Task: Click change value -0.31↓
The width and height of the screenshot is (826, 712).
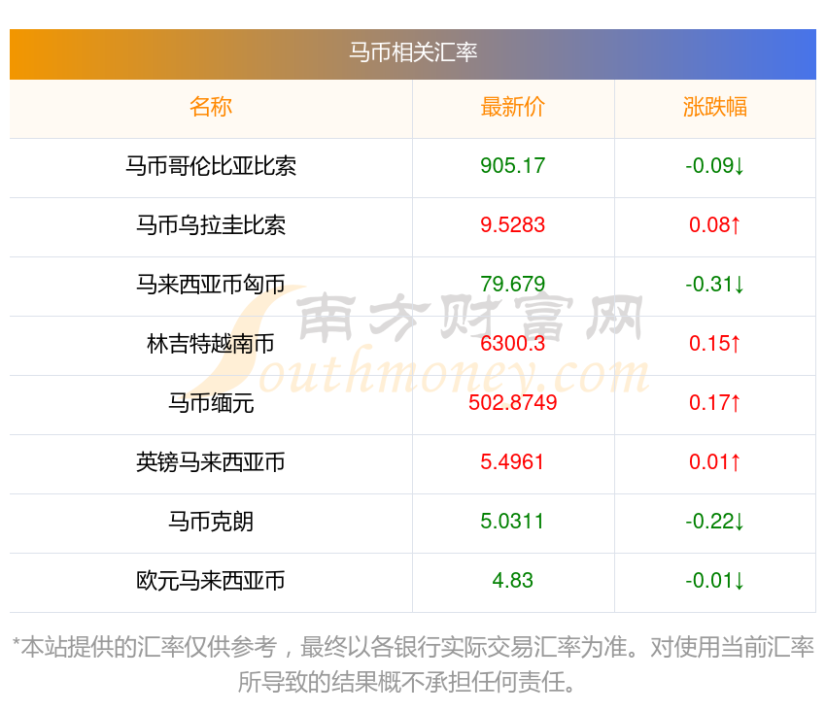Action: (x=715, y=285)
